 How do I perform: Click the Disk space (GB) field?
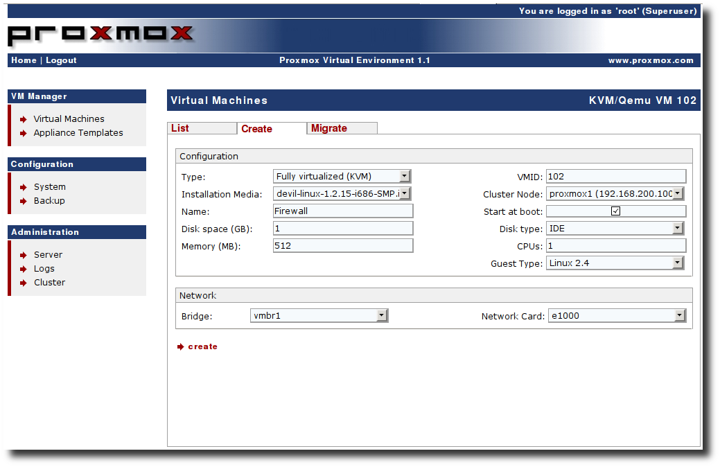343,228
